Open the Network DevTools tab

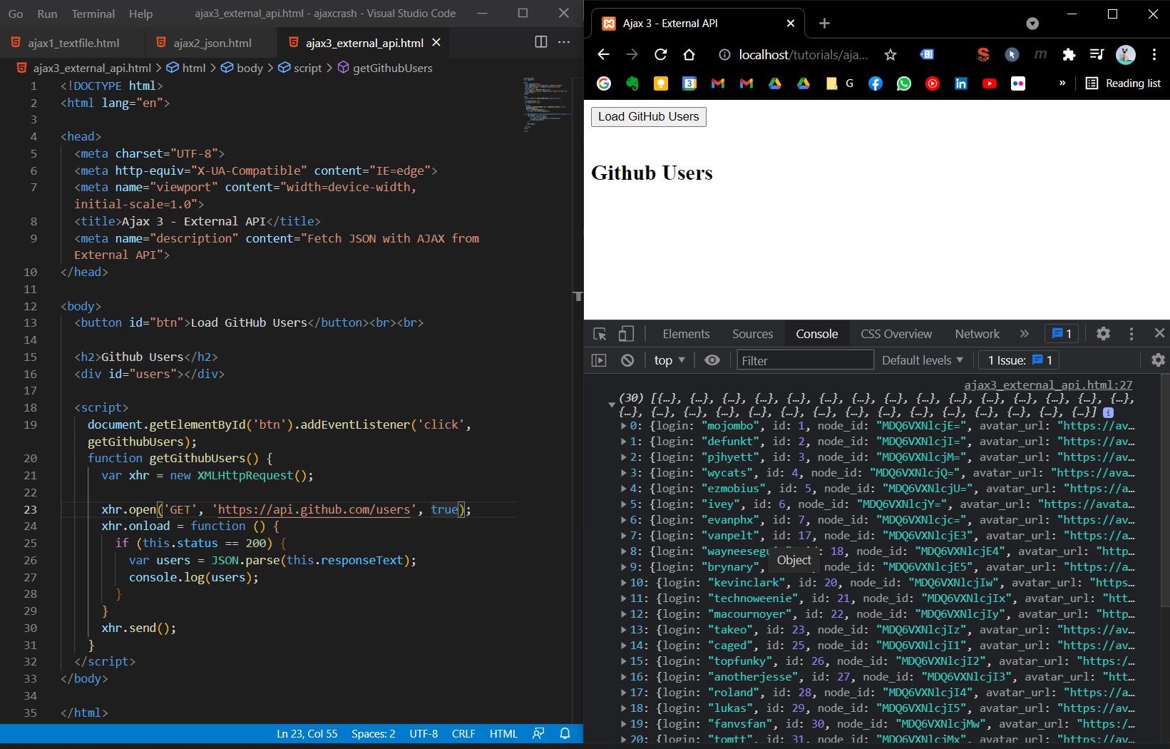(x=977, y=334)
